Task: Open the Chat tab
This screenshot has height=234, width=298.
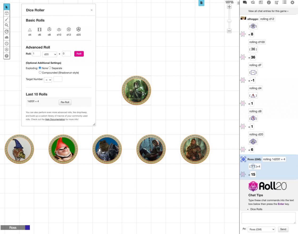Action: (x=245, y=2)
